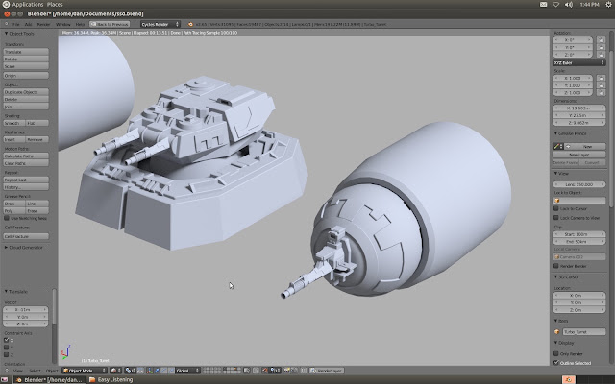Click Back to Previous button
This screenshot has width=615, height=384.
click(110, 24)
